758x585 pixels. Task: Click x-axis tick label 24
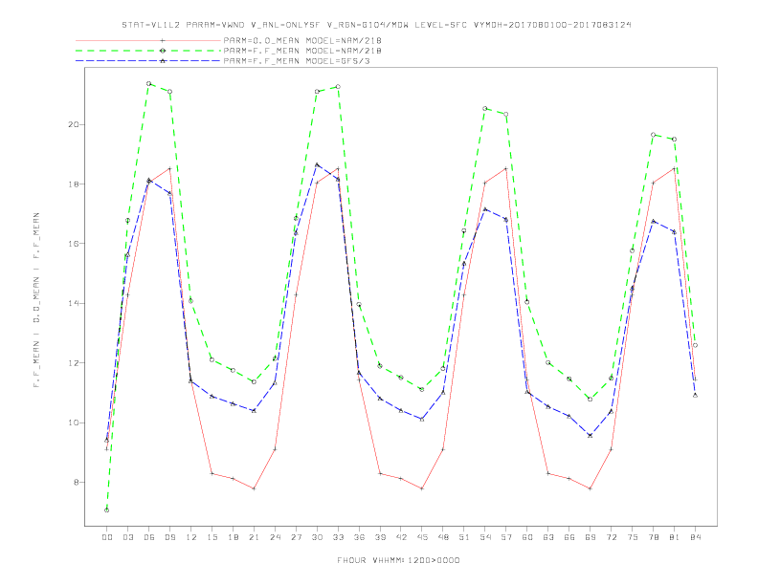275,537
